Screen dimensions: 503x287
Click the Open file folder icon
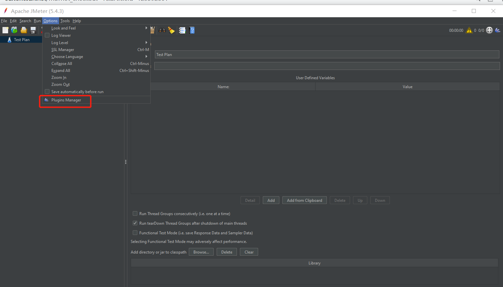click(x=24, y=30)
